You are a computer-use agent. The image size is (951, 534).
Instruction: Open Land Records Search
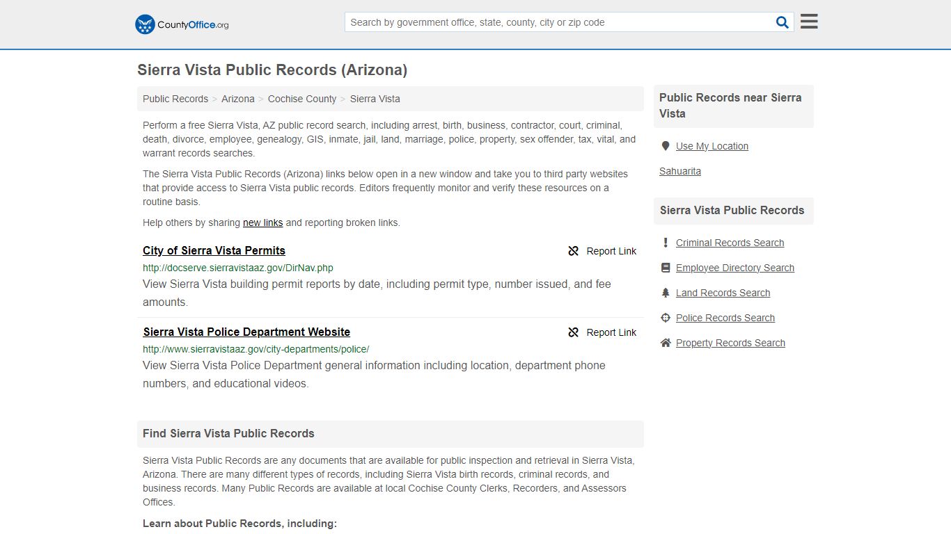tap(723, 293)
